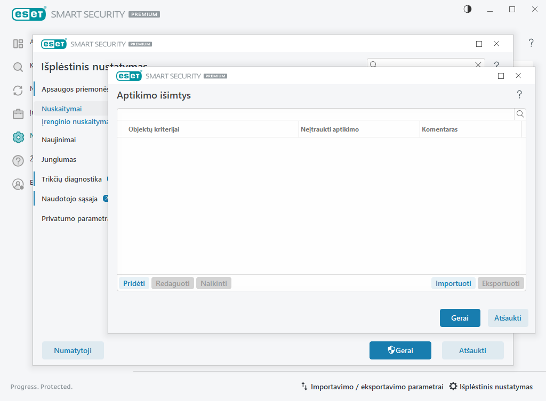Toggle the dark/light contrast theme icon
This screenshot has height=401, width=546.
tap(468, 9)
